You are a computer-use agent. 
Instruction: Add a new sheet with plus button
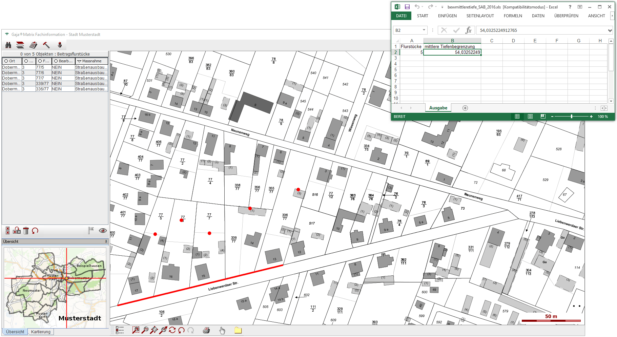pos(465,108)
